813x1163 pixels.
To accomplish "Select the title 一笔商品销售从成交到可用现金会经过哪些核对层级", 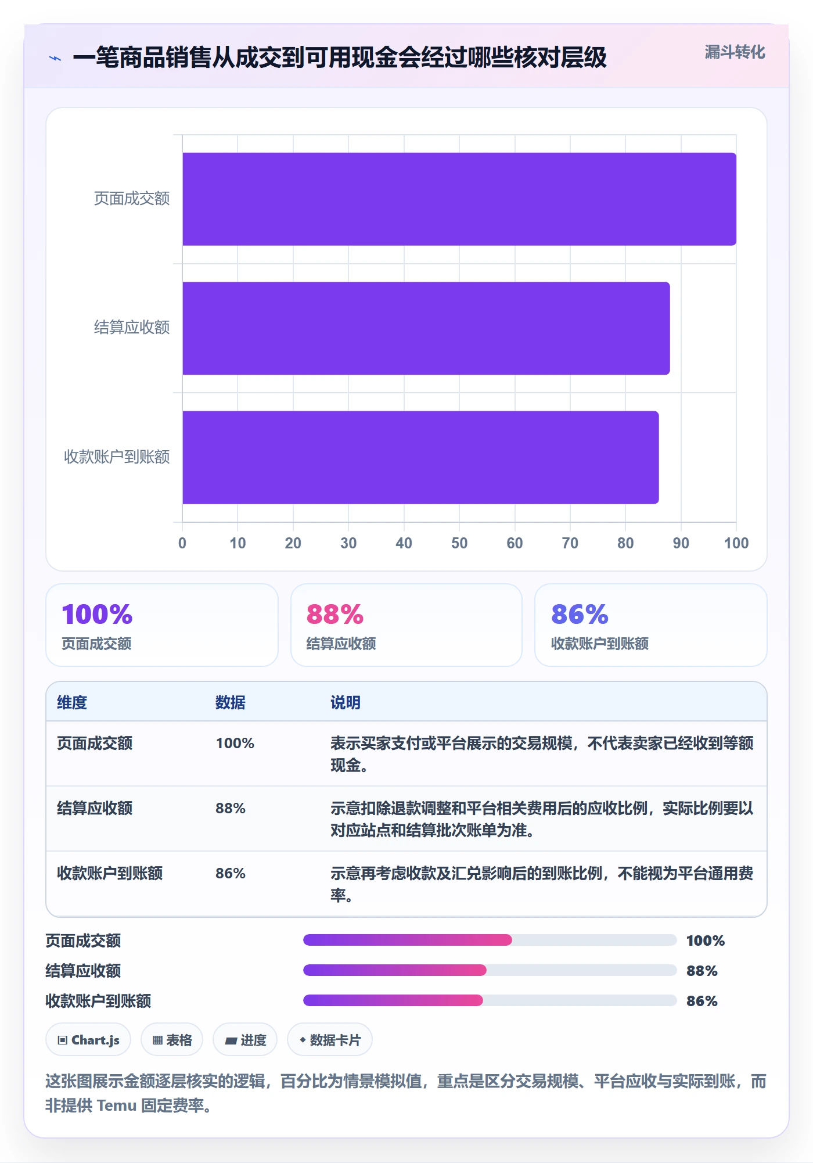I will click(x=340, y=58).
